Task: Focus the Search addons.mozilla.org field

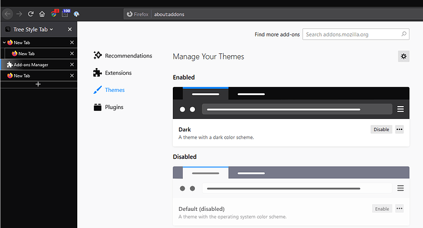Action: pos(356,34)
